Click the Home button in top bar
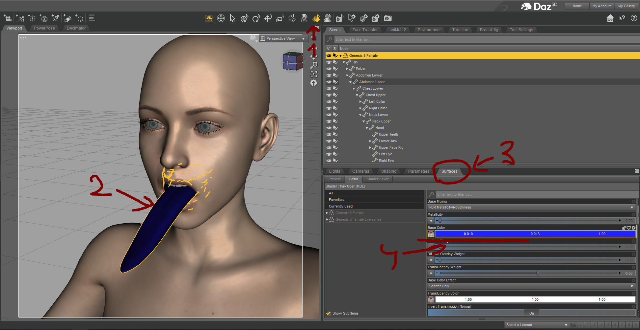The image size is (640, 330). [x=577, y=6]
